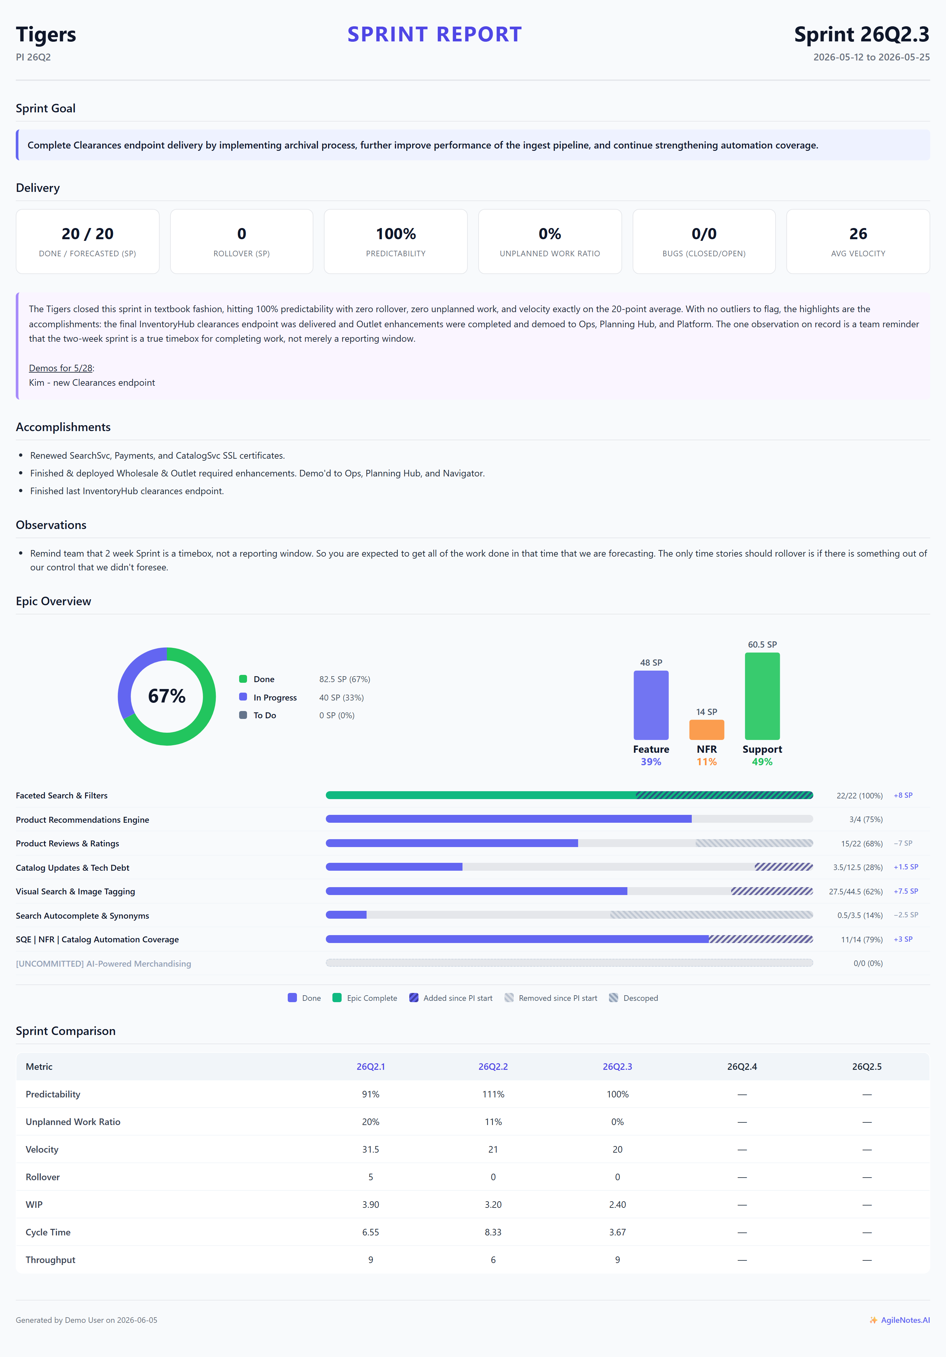
Task: Click the 26Q2.4 column header
Action: [742, 1067]
